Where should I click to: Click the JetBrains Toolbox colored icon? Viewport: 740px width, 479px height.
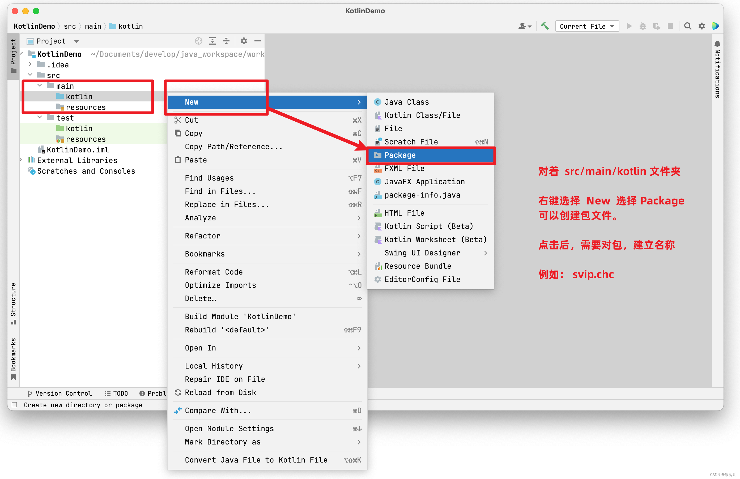(x=716, y=26)
